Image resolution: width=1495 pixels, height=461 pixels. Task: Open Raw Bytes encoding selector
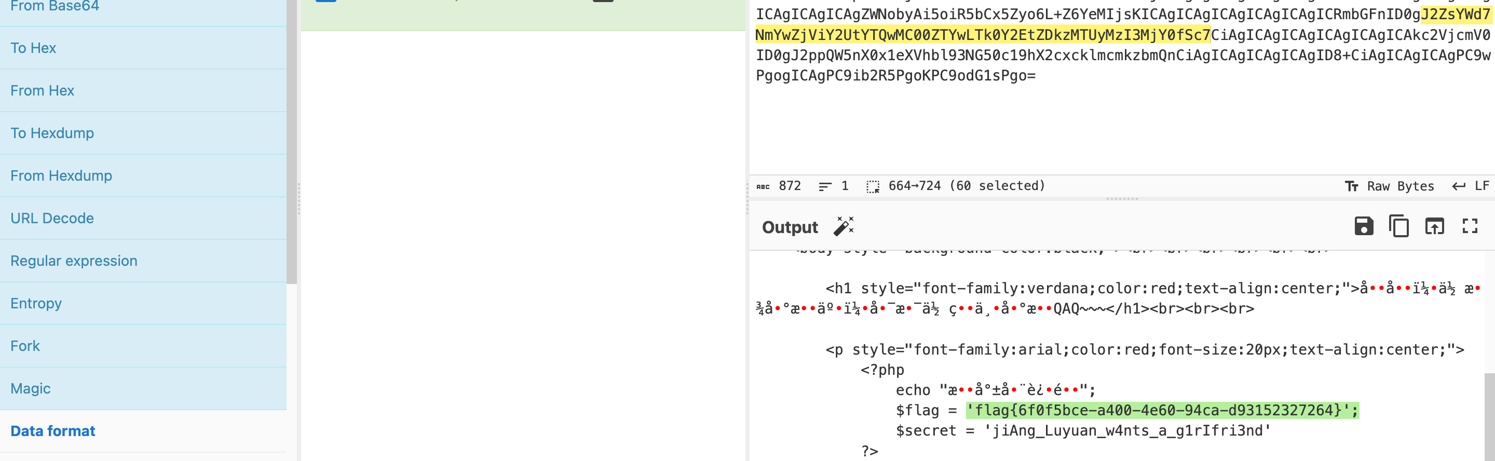pyautogui.click(x=1390, y=186)
